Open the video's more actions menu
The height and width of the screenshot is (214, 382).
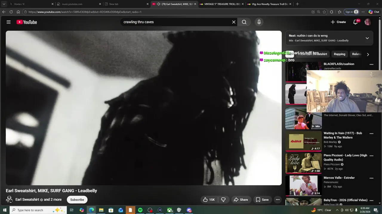(x=278, y=200)
